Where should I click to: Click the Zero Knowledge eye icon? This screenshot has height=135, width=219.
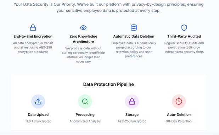pyautogui.click(x=83, y=28)
